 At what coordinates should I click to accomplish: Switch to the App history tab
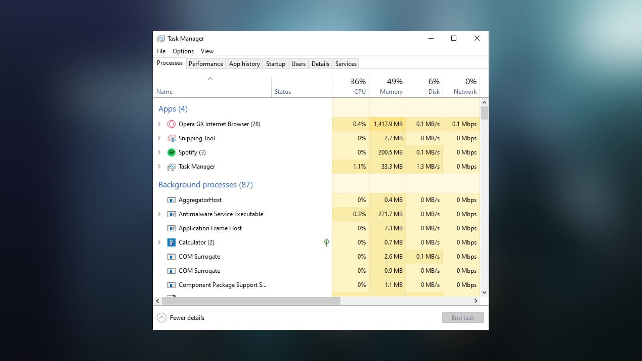pyautogui.click(x=244, y=64)
